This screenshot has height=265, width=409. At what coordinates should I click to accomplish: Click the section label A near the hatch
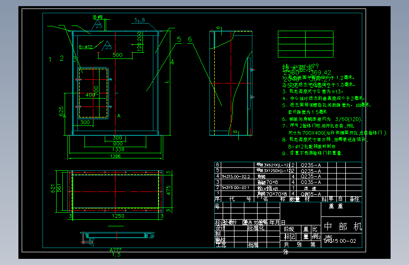click(x=119, y=116)
